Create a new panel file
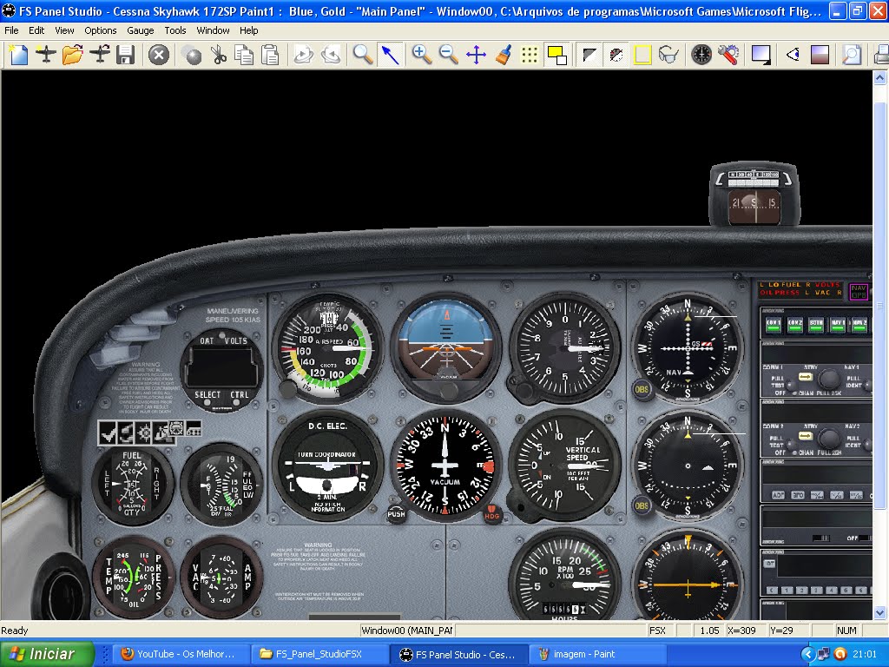This screenshot has height=667, width=889. (x=17, y=54)
